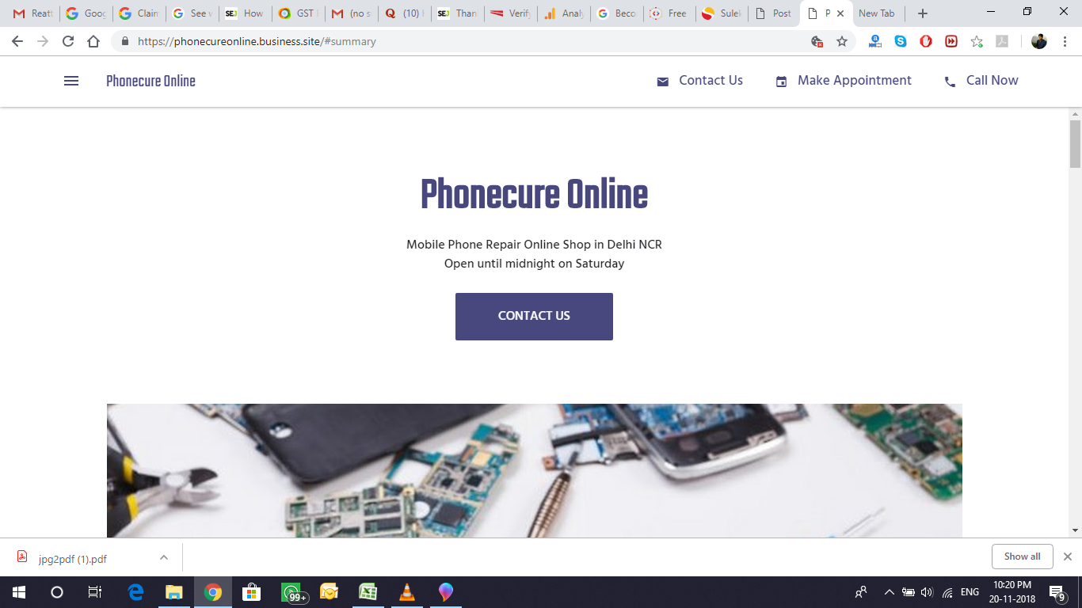Expand the jpg2pdf download options chevron
The width and height of the screenshot is (1082, 608).
[164, 557]
